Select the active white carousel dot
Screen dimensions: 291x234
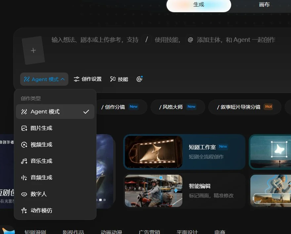coord(101,200)
